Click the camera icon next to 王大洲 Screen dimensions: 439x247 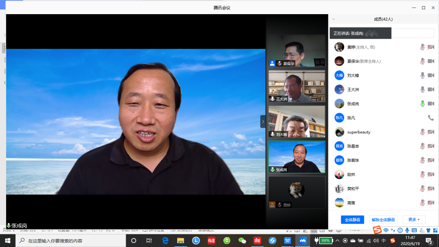[431, 90]
